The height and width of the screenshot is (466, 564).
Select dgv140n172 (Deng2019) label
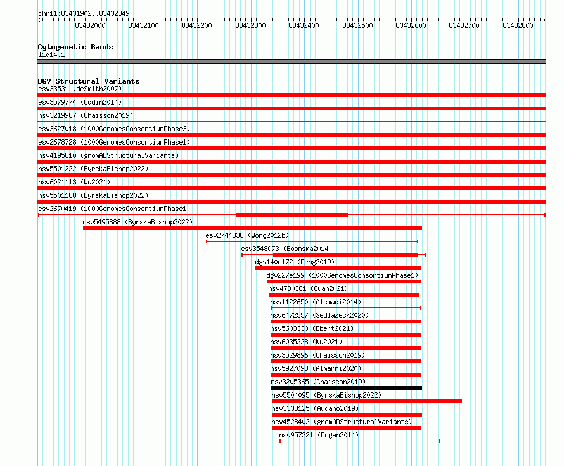[x=295, y=262]
